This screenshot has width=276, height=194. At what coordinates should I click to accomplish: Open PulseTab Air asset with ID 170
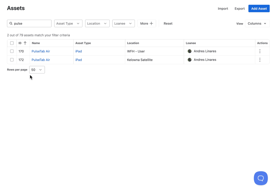(41, 51)
